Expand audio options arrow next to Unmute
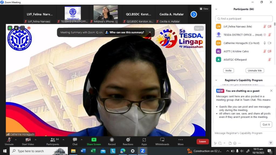Viewport: 276px width, 155px height. [16, 140]
